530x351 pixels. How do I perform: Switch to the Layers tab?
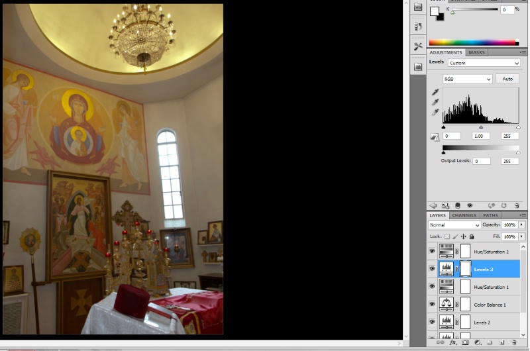coord(437,215)
